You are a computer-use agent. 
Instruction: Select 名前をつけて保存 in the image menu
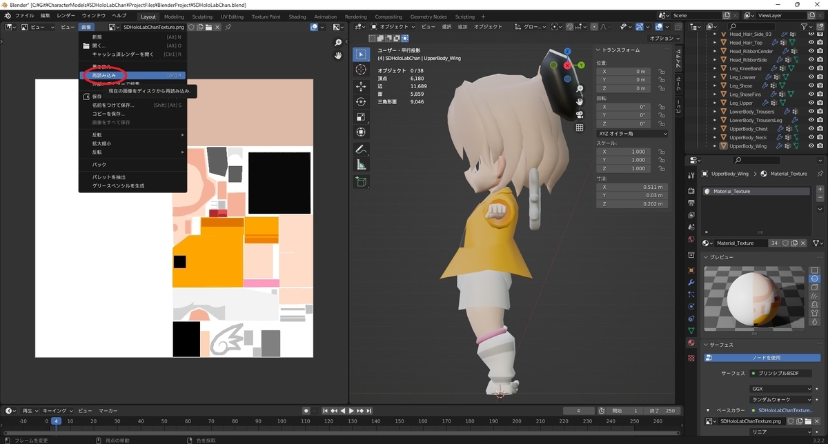(x=133, y=105)
